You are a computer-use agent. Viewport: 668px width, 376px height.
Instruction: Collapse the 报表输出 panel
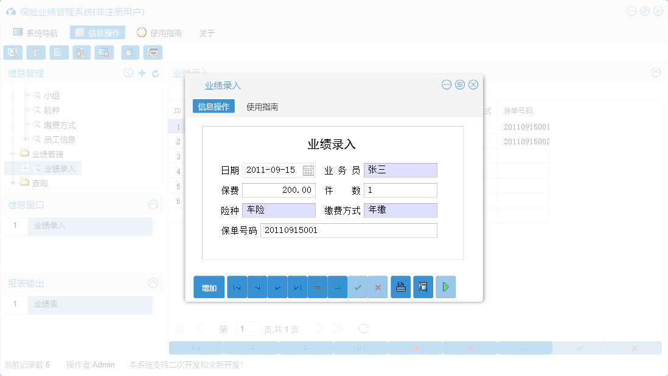coord(152,283)
